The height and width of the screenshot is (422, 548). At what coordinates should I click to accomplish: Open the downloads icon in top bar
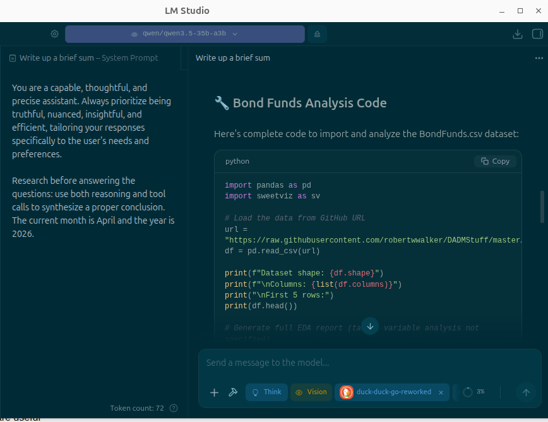pyautogui.click(x=518, y=34)
